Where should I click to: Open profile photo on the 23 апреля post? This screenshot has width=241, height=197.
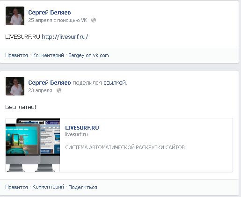15,86
